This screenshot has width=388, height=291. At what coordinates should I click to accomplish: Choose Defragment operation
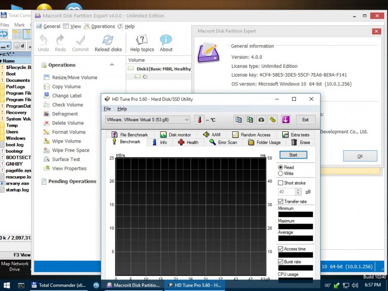coord(61,114)
